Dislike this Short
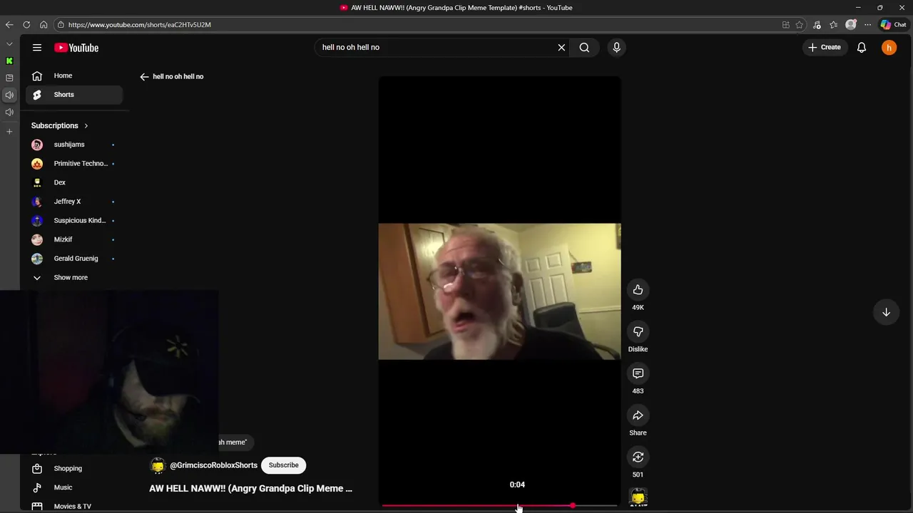Screen dimensions: 913x513 (638, 332)
